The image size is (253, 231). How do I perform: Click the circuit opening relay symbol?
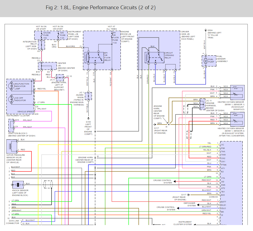(x=155, y=57)
